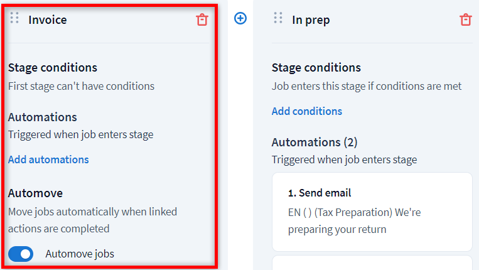The width and height of the screenshot is (479, 270).
Task: Click the Automove section heading
Action: coord(35,193)
